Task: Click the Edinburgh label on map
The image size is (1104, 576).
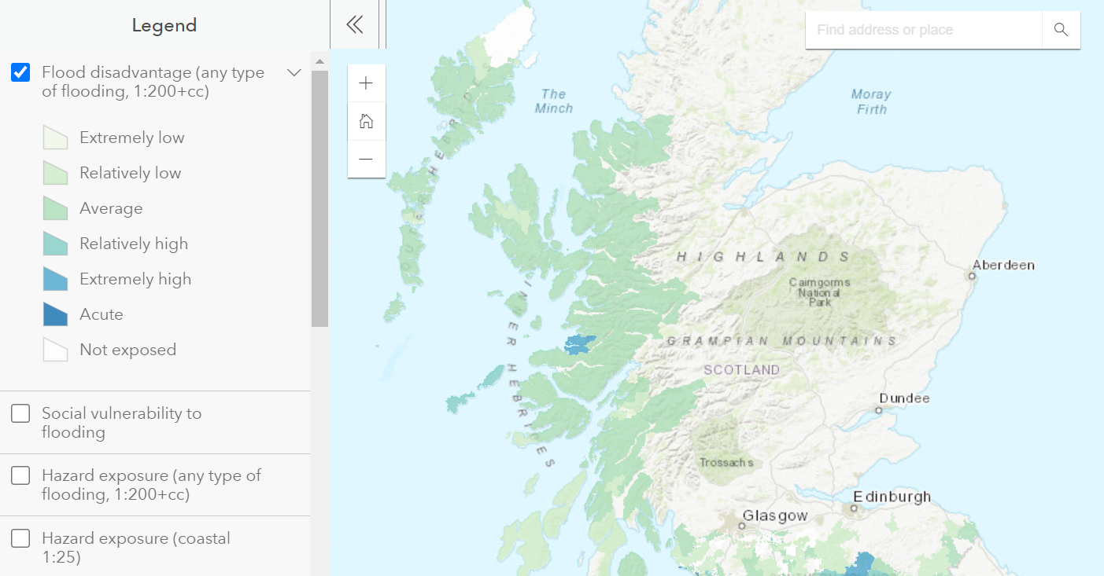Action: click(892, 497)
